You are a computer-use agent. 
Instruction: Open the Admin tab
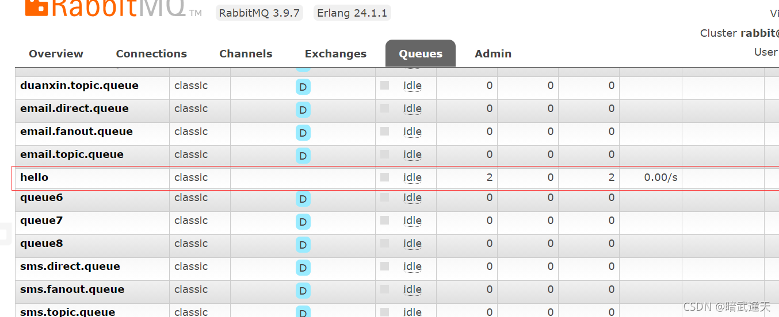click(493, 54)
